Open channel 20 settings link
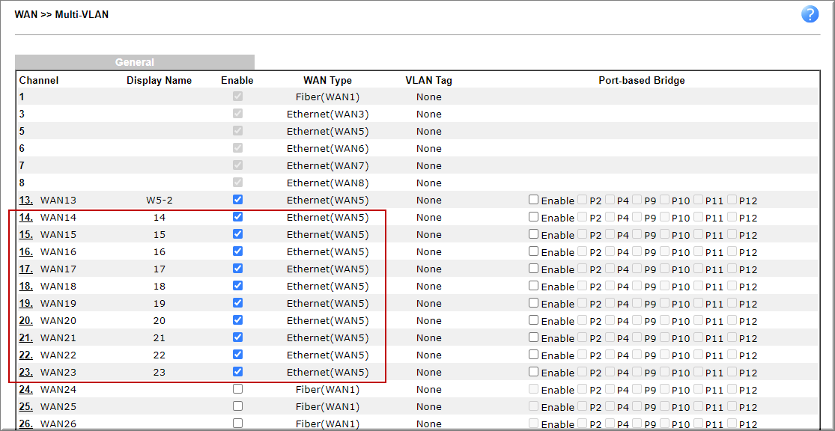The height and width of the screenshot is (431, 835). tap(26, 321)
